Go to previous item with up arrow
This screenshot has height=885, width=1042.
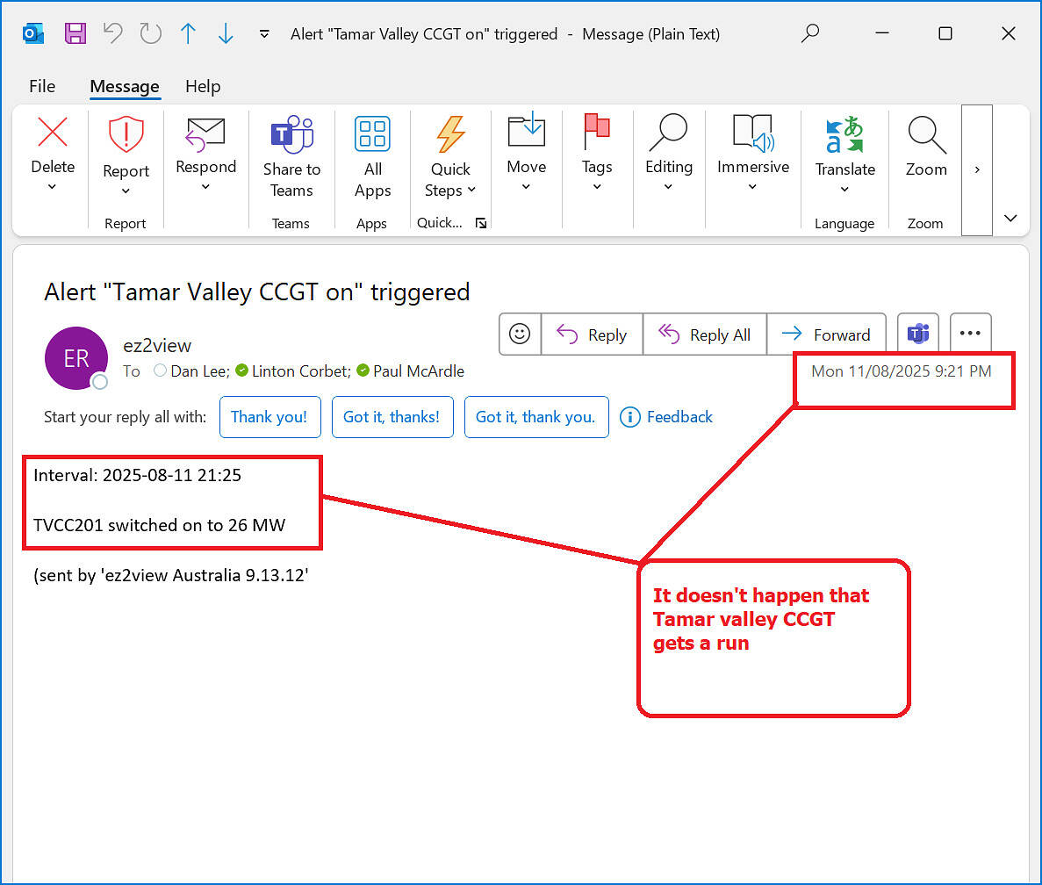point(188,33)
